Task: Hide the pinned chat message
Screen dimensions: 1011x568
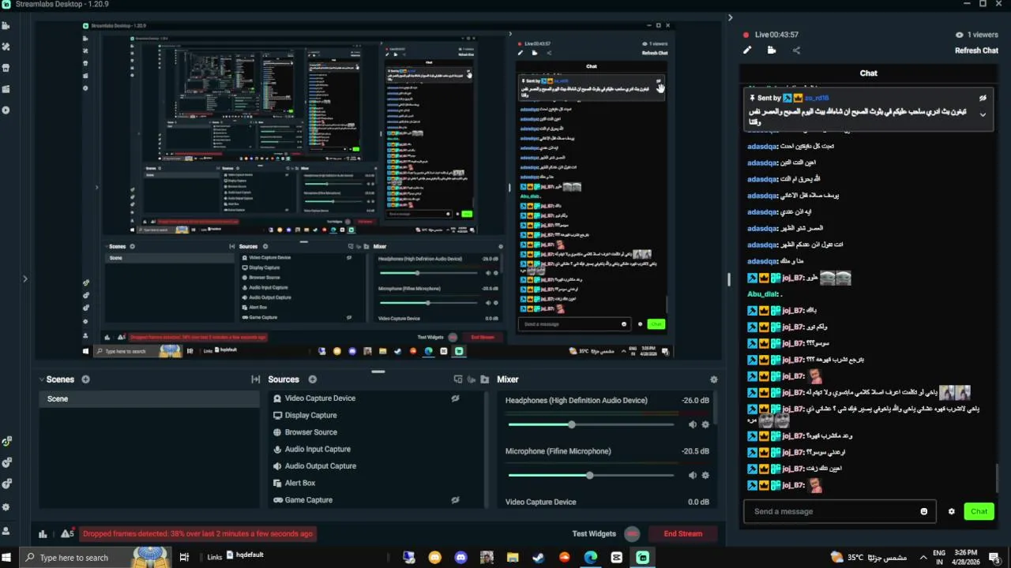Action: [983, 98]
